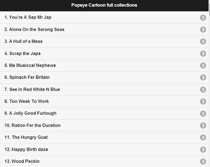Screen dimensions: 210x167
Task: Open the Happy Birth daze list entry
Action: pyautogui.click(x=104, y=149)
